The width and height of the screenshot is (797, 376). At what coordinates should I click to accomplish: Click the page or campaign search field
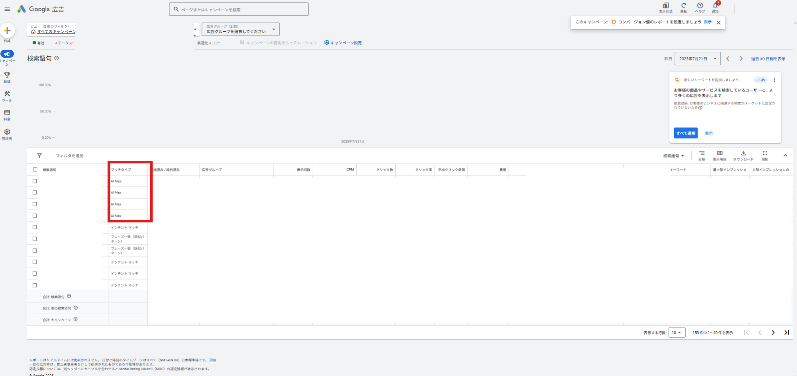click(239, 9)
